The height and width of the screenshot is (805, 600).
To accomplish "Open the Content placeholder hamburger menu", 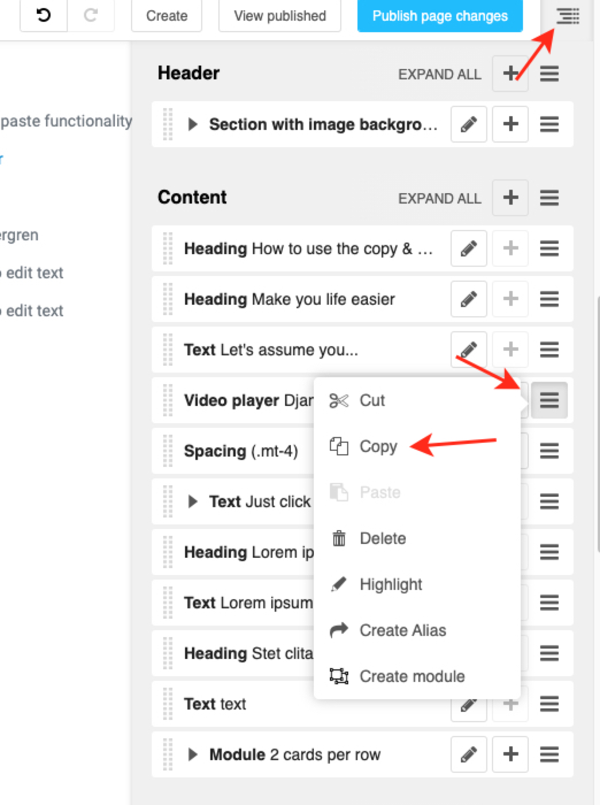I will pos(549,198).
